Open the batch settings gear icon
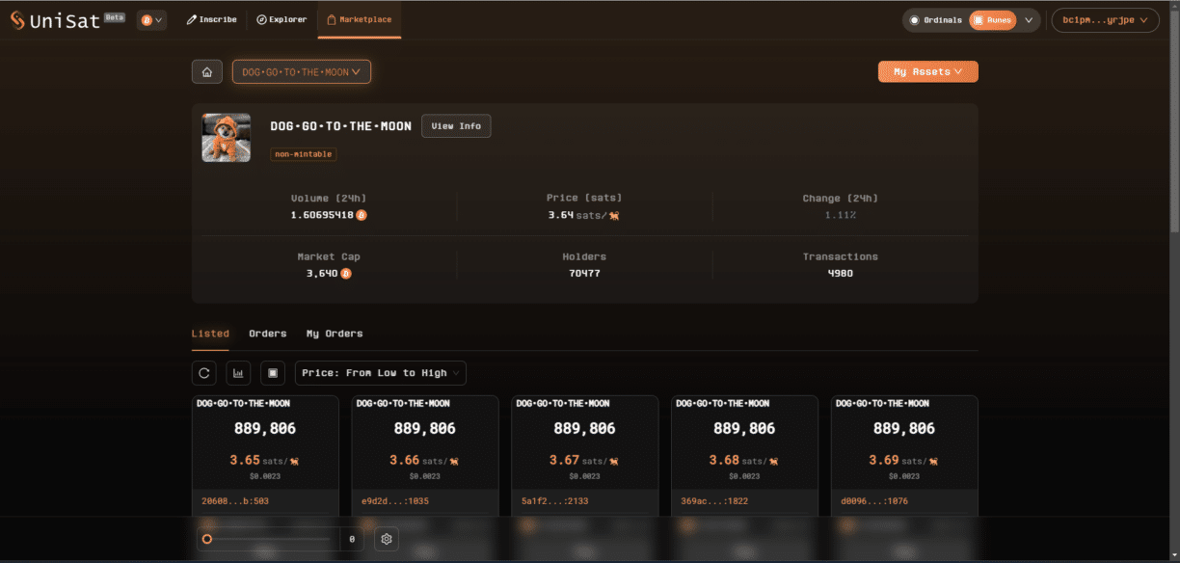The image size is (1180, 563). (387, 539)
